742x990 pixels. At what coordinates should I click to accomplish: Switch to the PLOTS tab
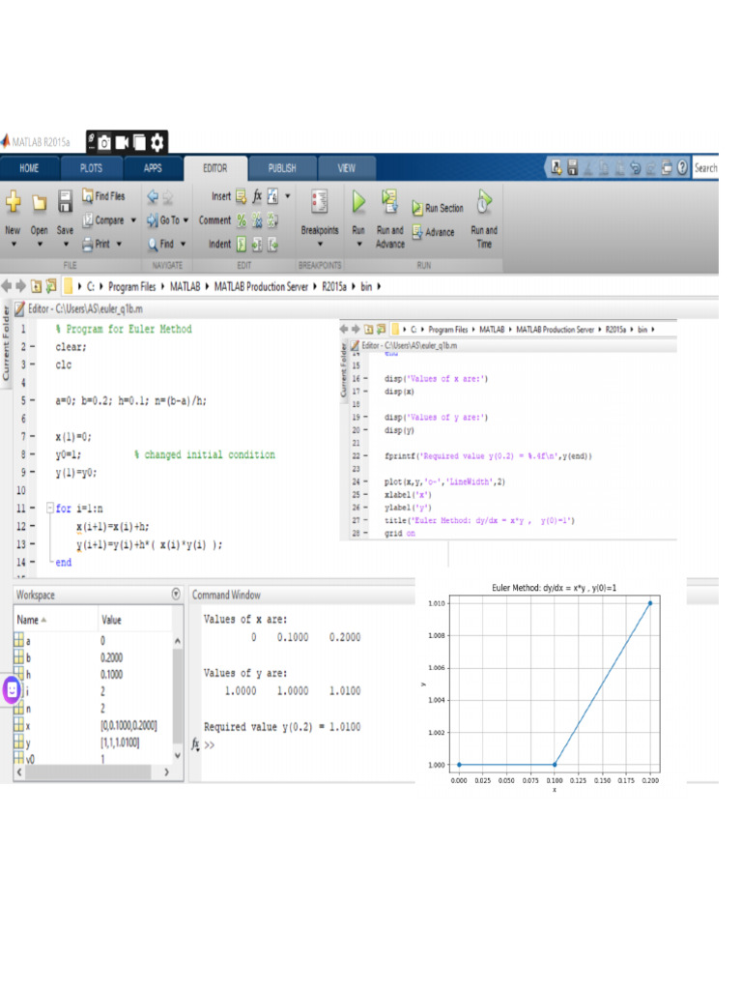[x=91, y=168]
